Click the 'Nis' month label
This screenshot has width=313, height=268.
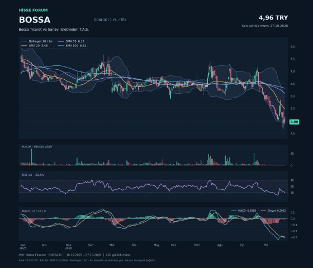(134, 245)
